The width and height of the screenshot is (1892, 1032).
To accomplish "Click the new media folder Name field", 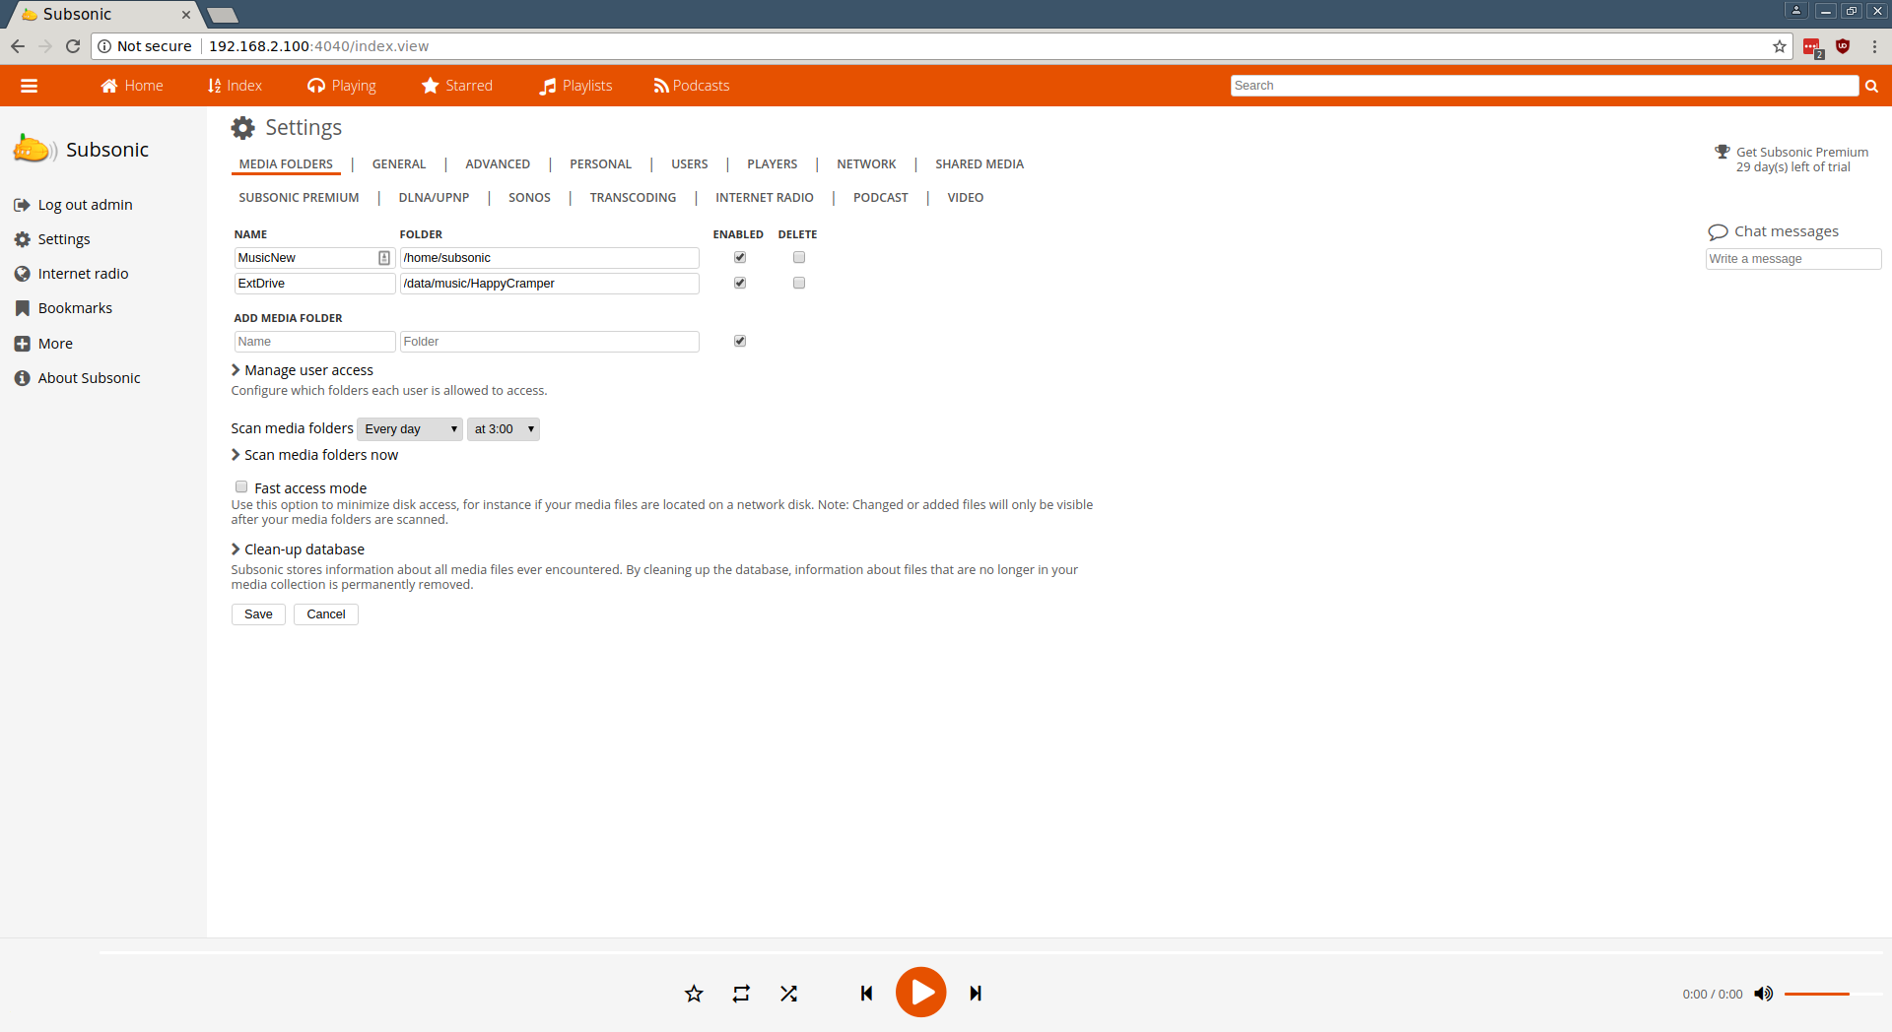I will pyautogui.click(x=314, y=342).
